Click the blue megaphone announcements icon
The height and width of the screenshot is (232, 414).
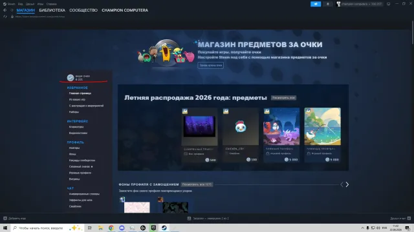pos(316,4)
